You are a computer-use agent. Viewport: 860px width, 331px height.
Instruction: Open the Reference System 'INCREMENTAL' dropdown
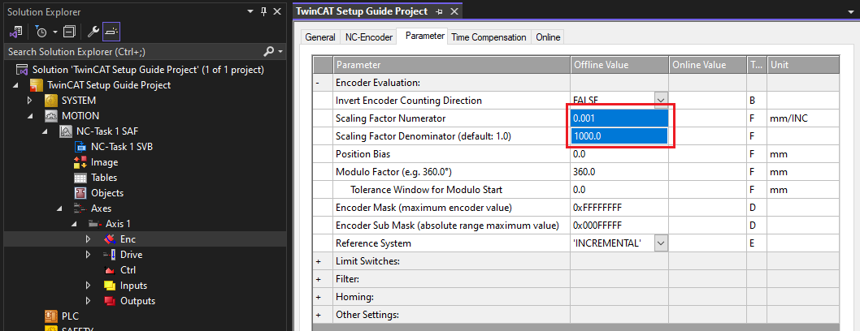point(661,243)
